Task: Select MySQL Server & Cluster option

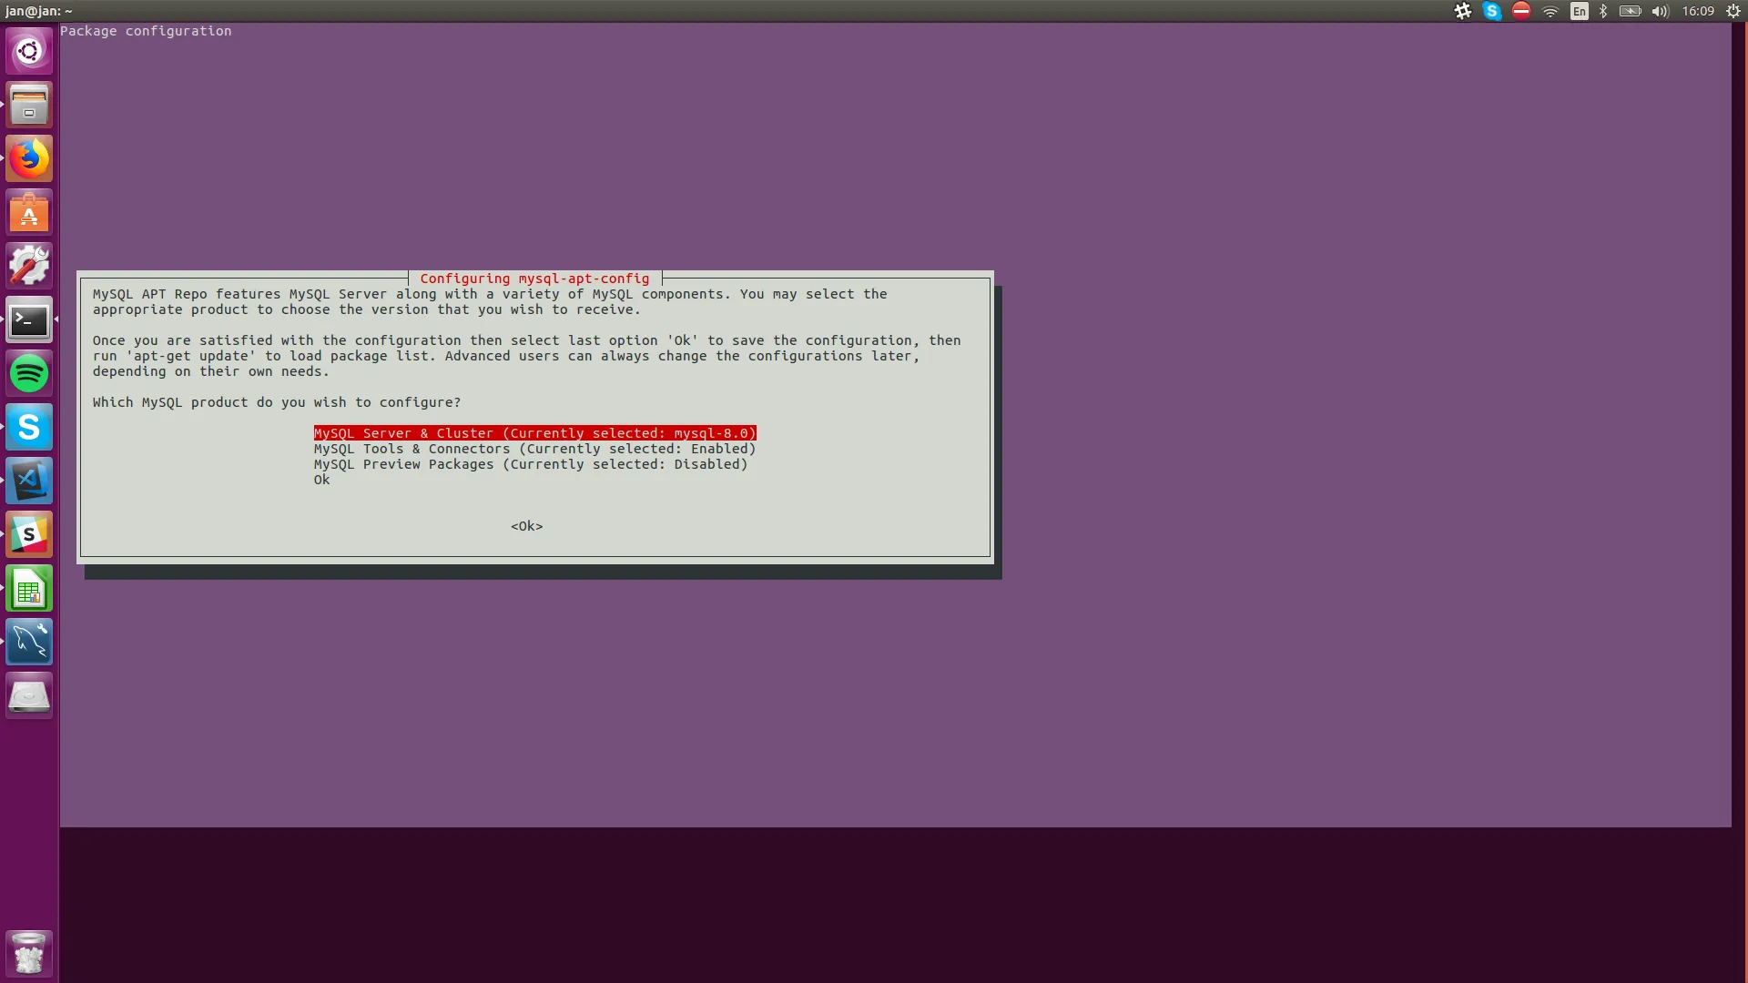Action: [534, 433]
